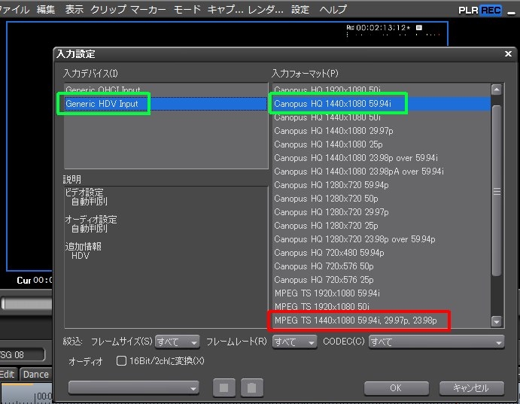Open the 編集 menu
The width and height of the screenshot is (520, 404).
[46, 9]
